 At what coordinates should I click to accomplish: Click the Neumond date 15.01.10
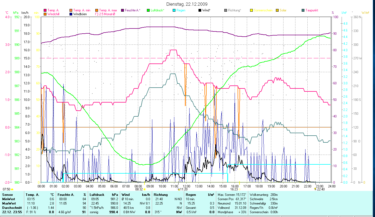pos(241,203)
